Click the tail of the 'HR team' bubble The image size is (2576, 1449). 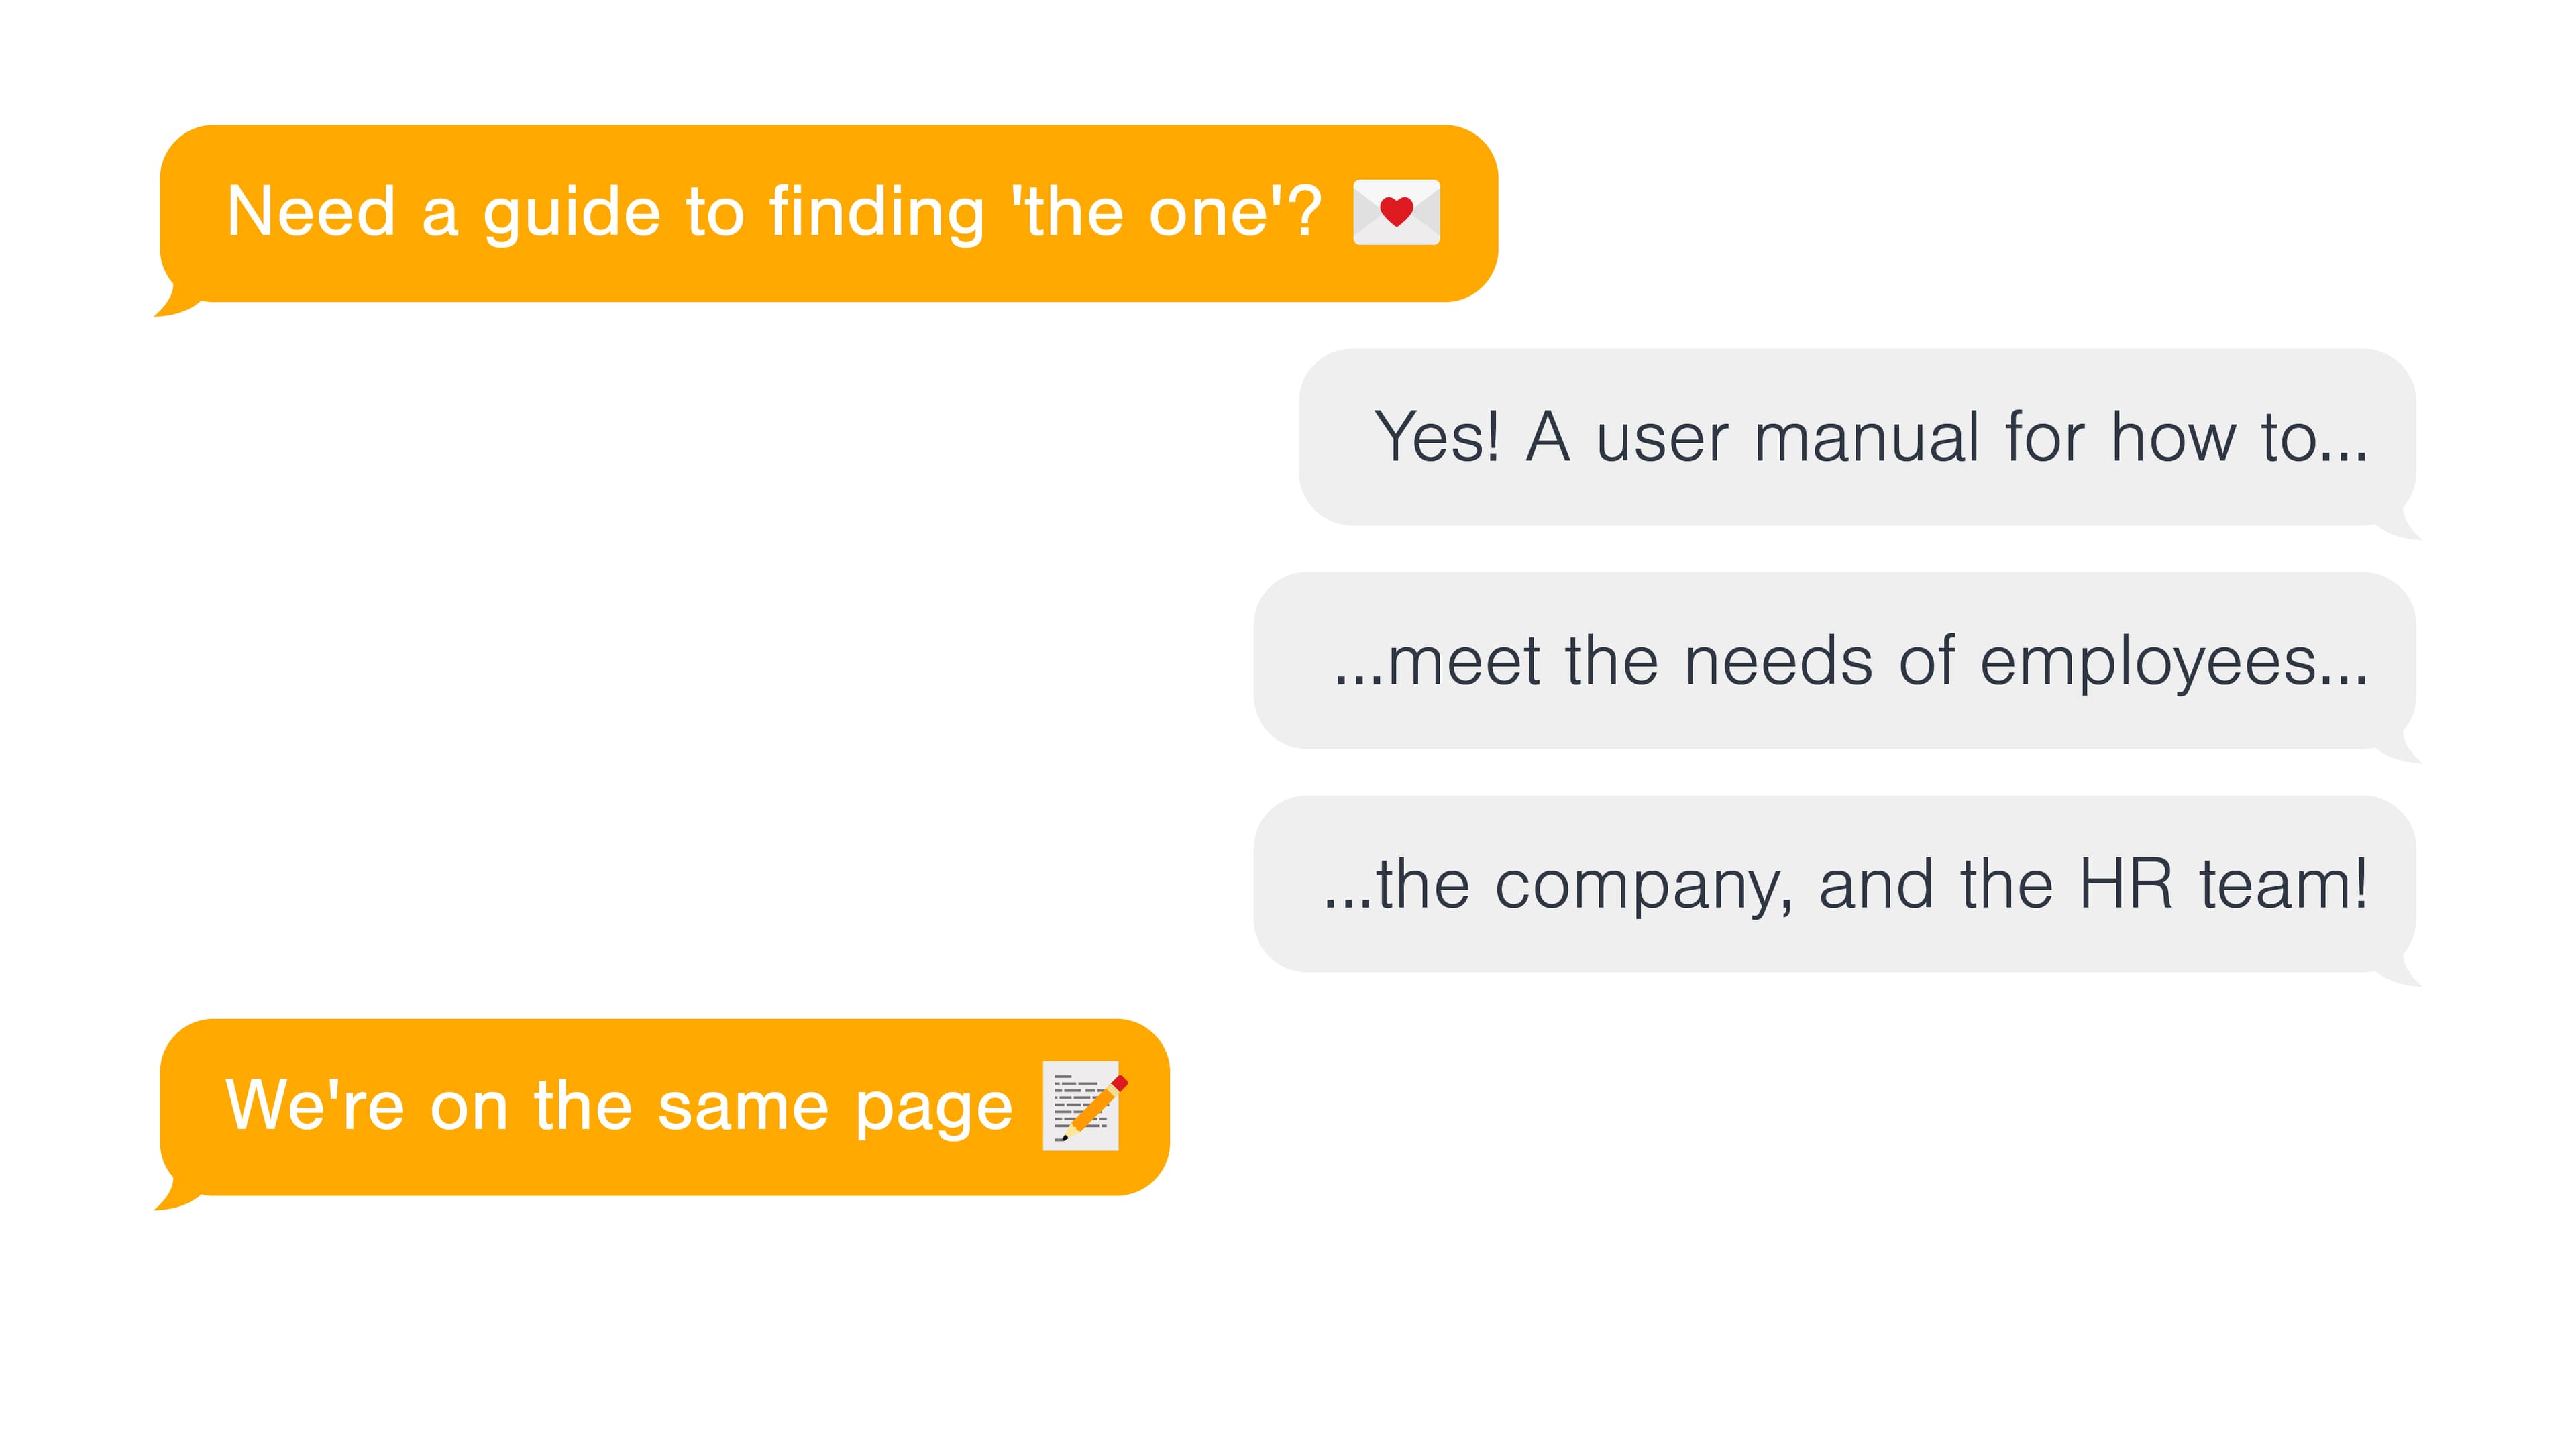[x=2398, y=971]
